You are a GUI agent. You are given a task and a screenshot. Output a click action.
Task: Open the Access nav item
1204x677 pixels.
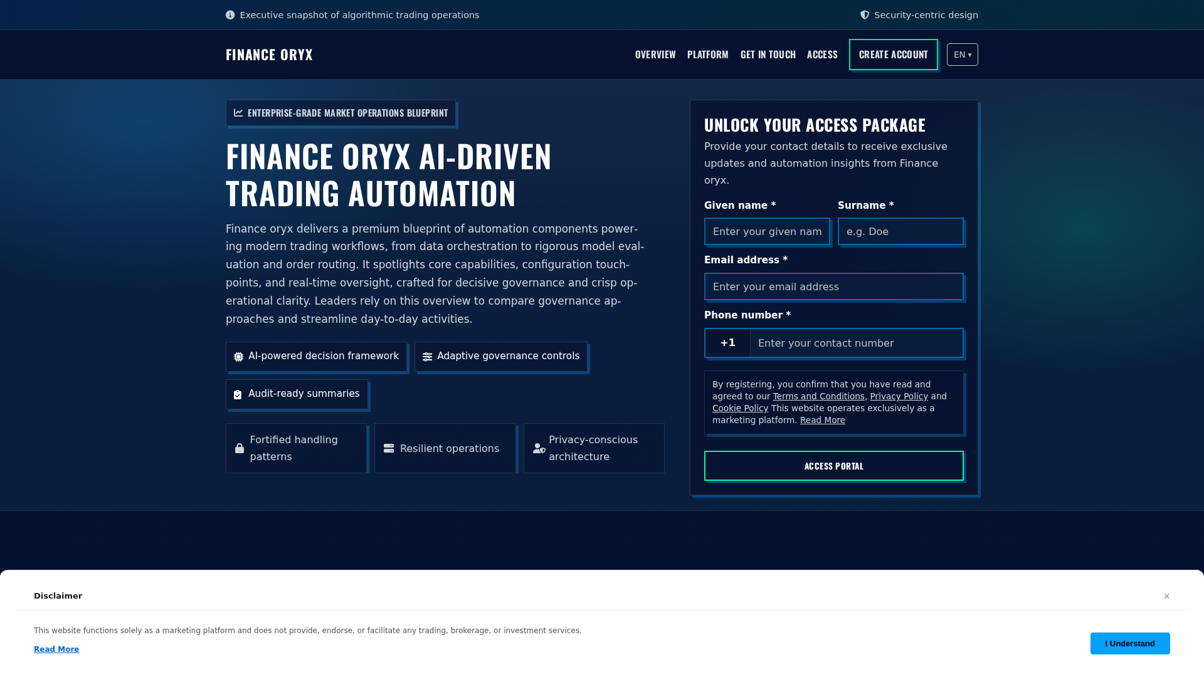point(822,55)
